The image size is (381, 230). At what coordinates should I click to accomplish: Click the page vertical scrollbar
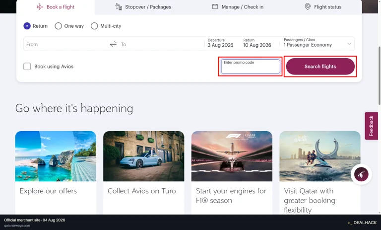coord(380,76)
